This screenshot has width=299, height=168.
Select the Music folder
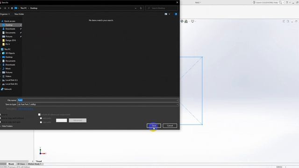pos(8,69)
